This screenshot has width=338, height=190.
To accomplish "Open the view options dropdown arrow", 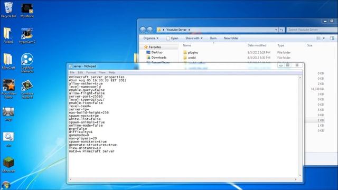I will 324,38.
